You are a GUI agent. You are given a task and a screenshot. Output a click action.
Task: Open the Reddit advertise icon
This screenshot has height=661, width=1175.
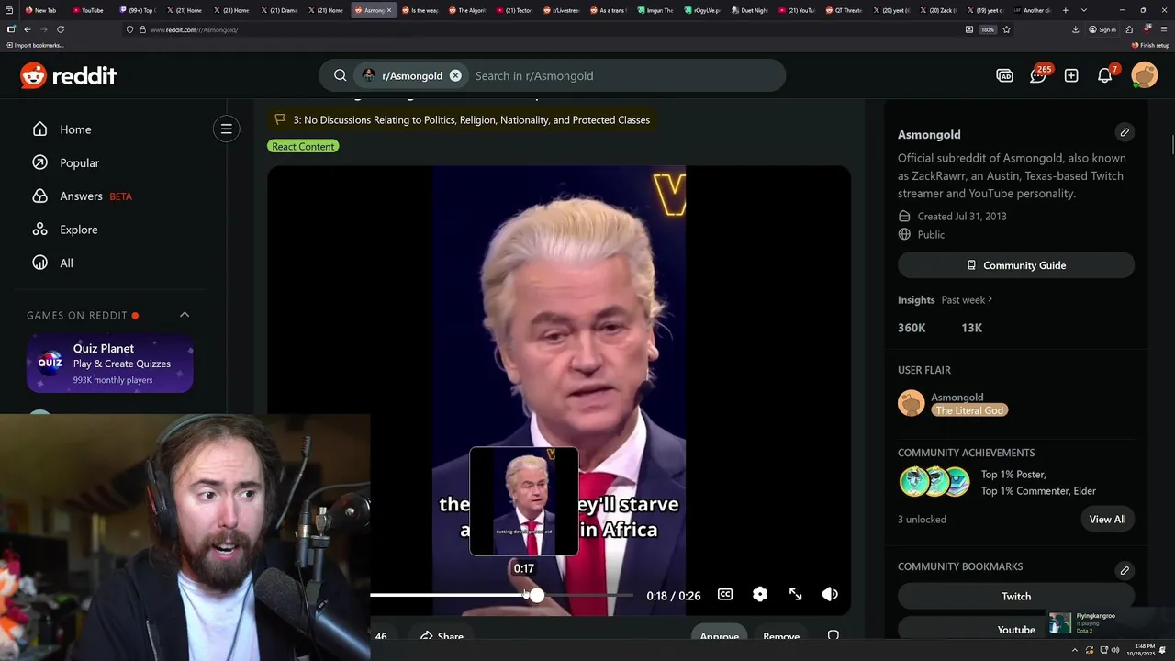pyautogui.click(x=1004, y=75)
